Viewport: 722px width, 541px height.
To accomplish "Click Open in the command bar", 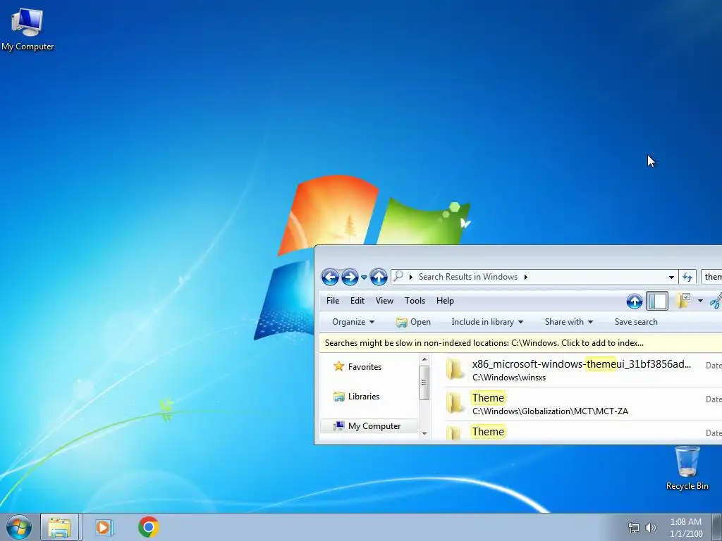I will click(413, 322).
